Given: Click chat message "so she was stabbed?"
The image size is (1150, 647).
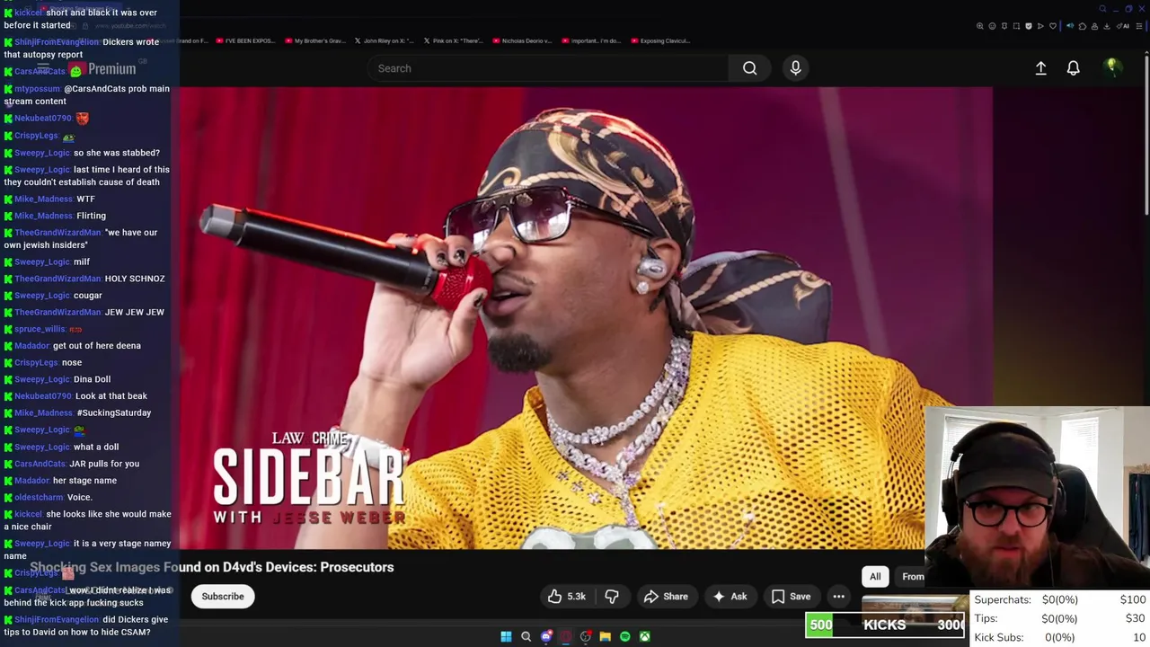Looking at the screenshot, I should 117,153.
